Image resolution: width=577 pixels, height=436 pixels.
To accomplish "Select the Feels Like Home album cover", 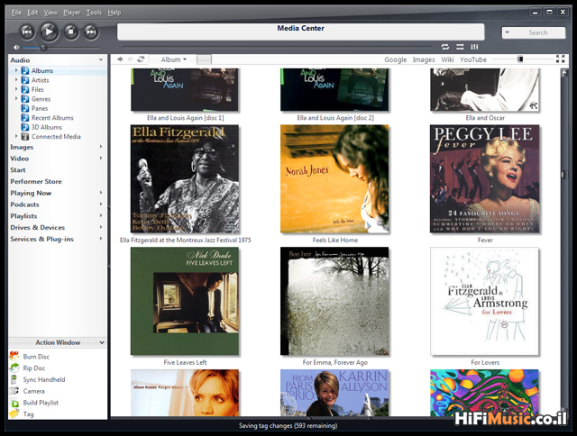I will [x=334, y=179].
